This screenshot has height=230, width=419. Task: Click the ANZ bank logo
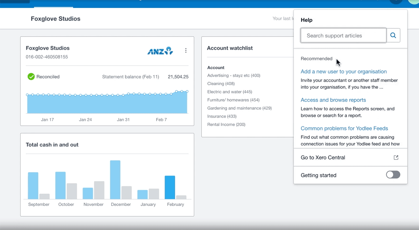(160, 51)
